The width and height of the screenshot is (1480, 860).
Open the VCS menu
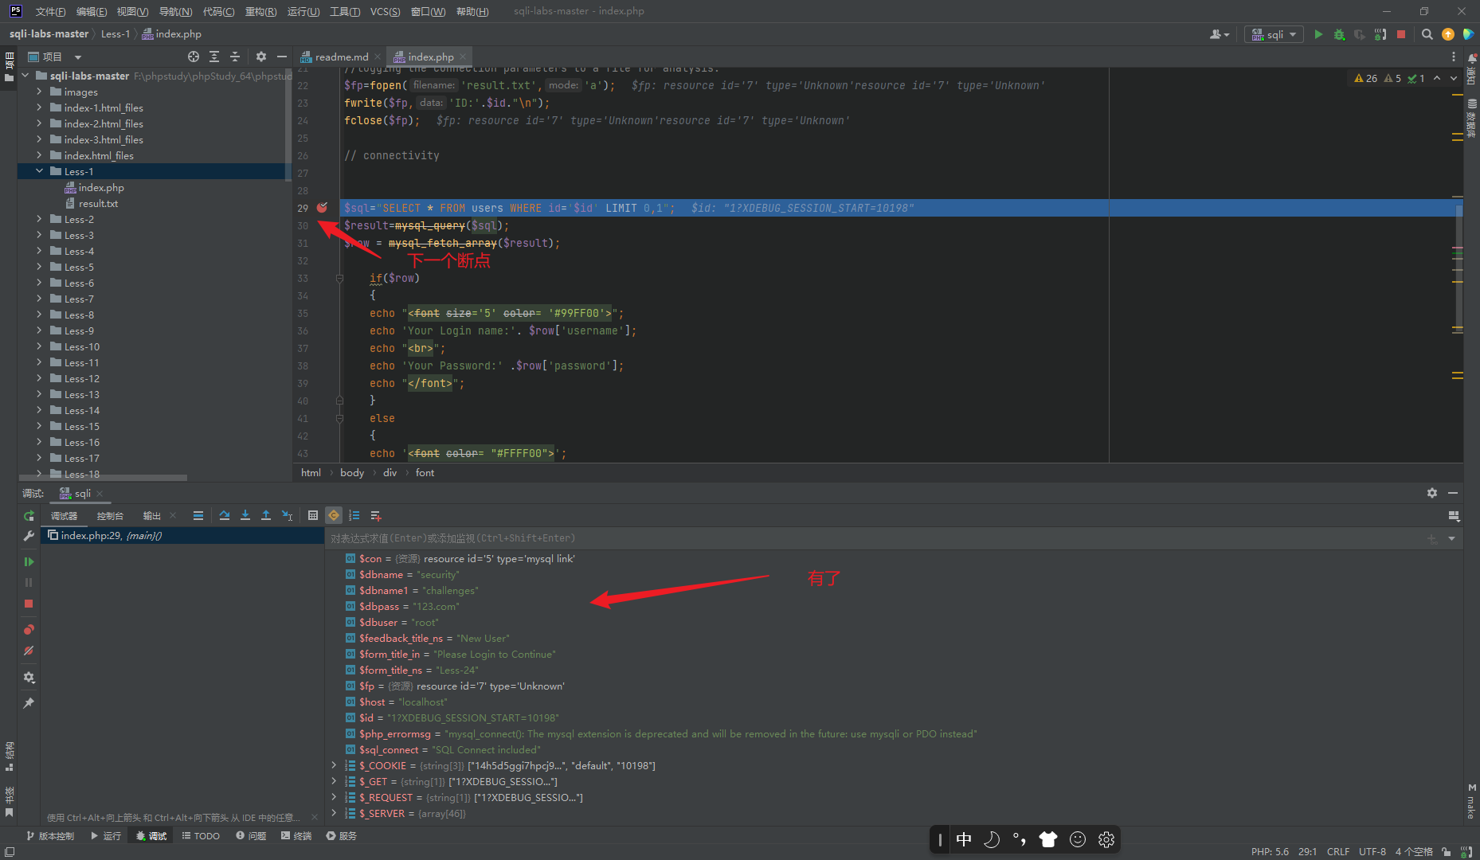(x=385, y=11)
